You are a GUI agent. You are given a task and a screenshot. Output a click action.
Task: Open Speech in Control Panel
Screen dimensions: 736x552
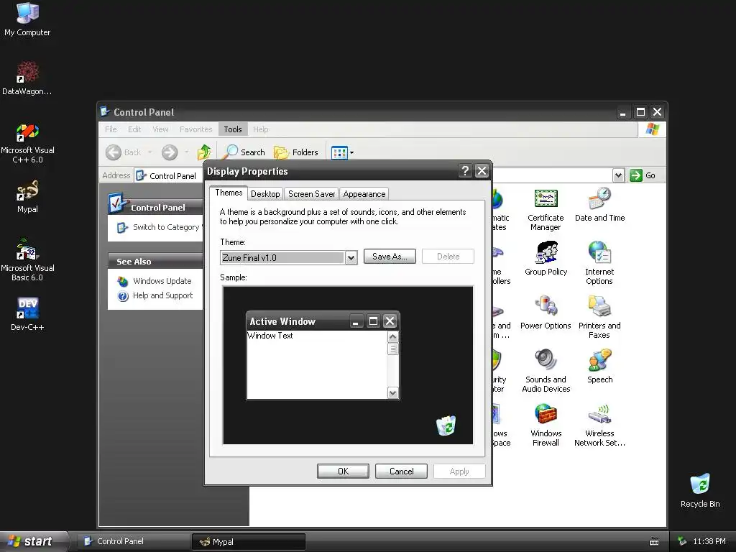click(600, 367)
